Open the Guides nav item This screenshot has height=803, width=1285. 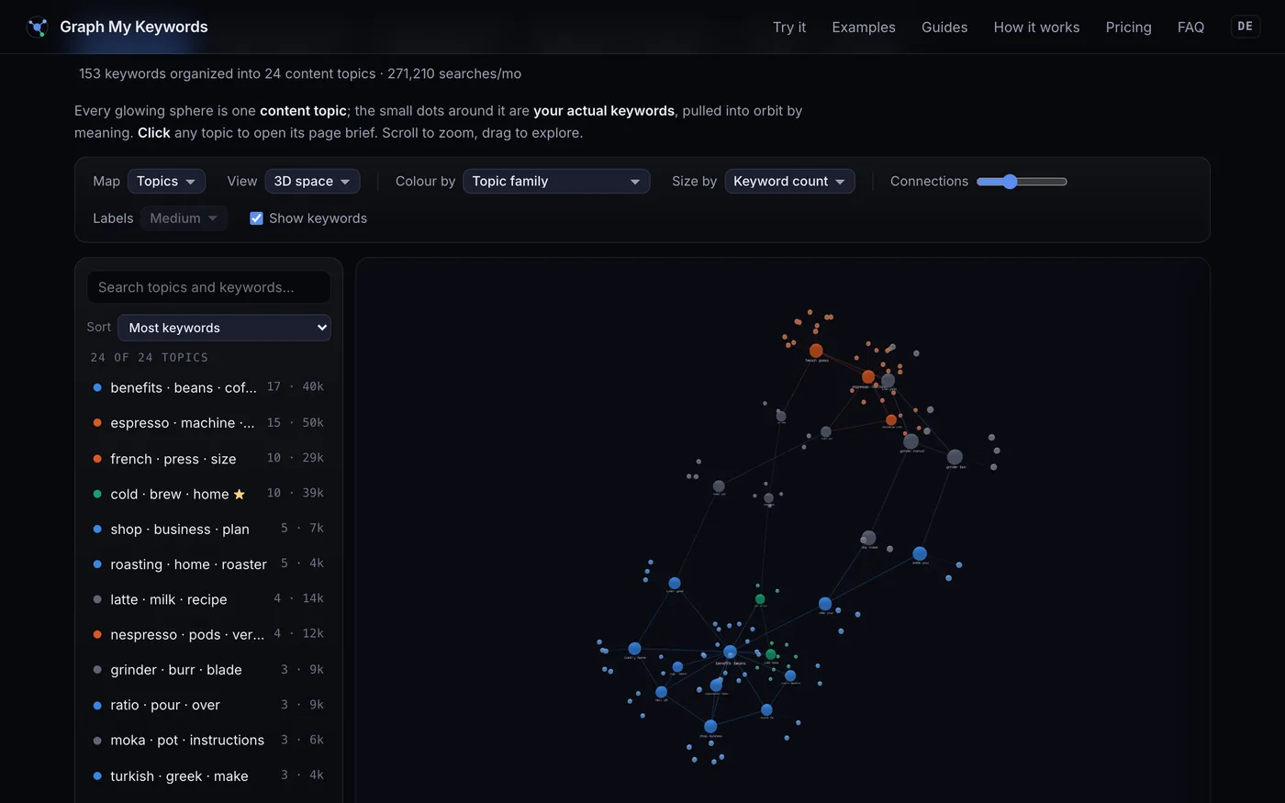click(x=944, y=28)
